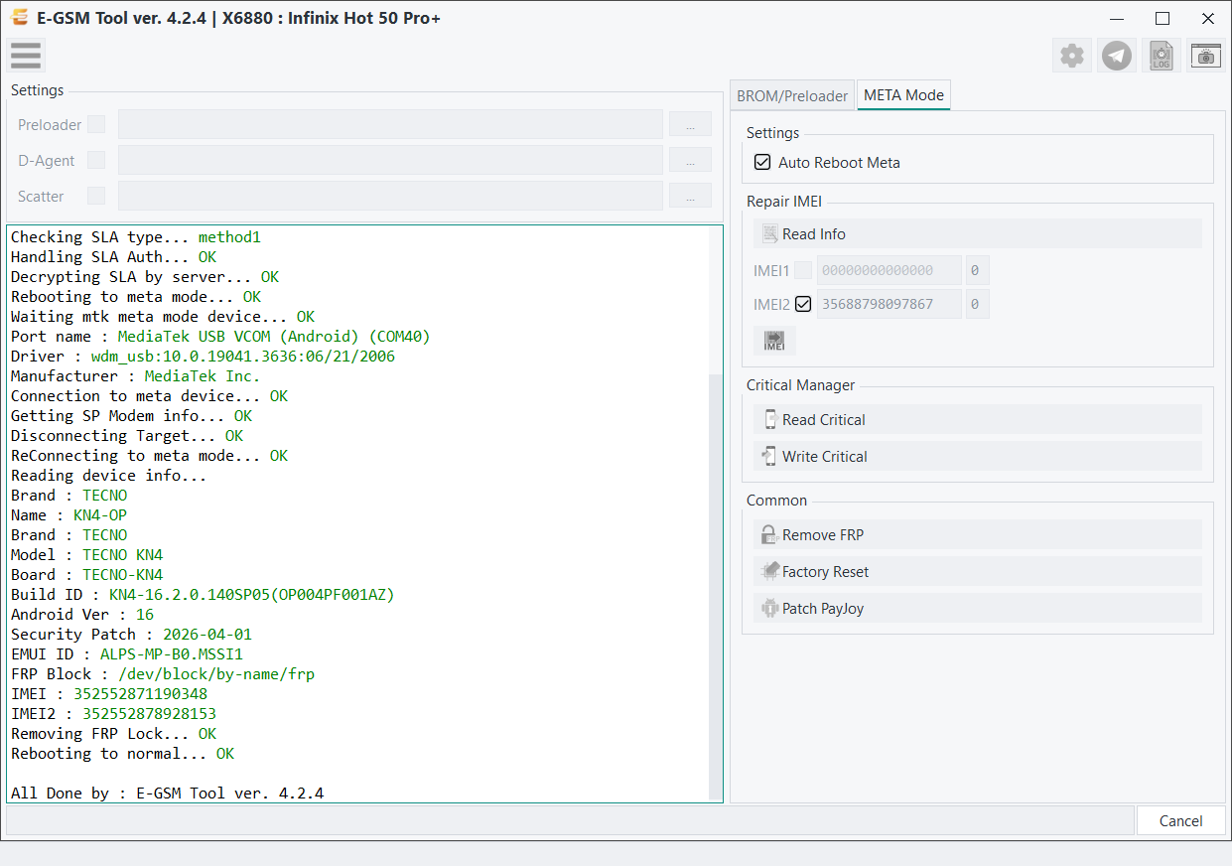Click Read Critical button
This screenshot has height=866, width=1232.
point(978,420)
